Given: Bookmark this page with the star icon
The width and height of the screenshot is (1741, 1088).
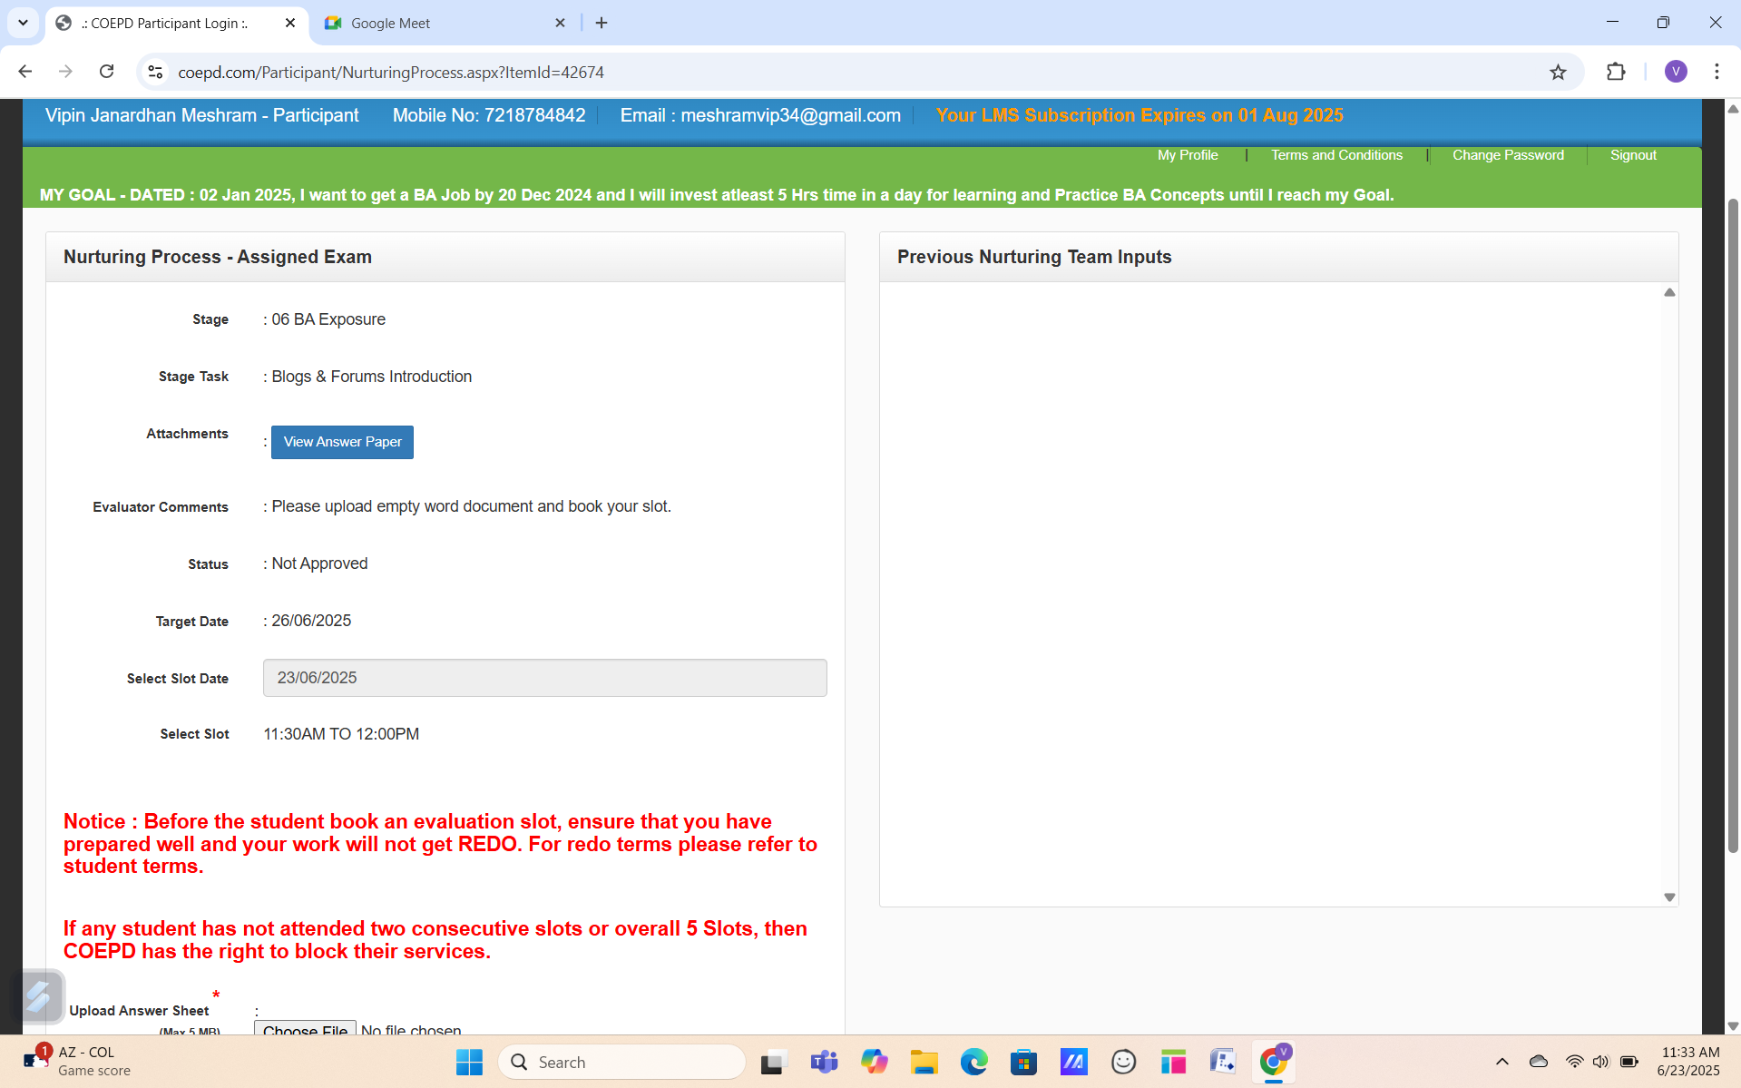Looking at the screenshot, I should [1558, 72].
